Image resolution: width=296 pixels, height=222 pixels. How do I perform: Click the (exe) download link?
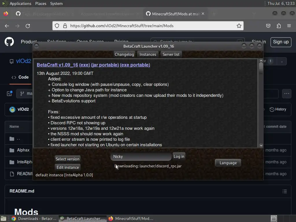tap(84, 65)
